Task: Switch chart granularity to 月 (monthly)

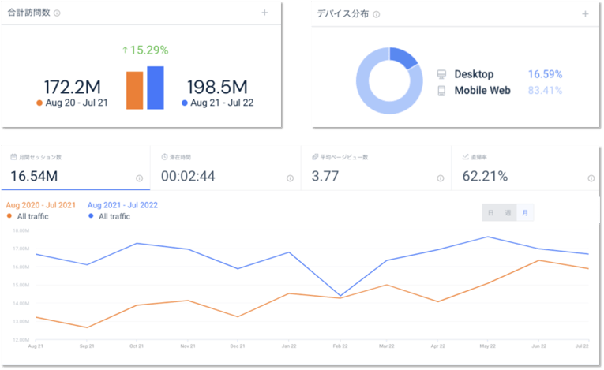Action: (x=525, y=212)
